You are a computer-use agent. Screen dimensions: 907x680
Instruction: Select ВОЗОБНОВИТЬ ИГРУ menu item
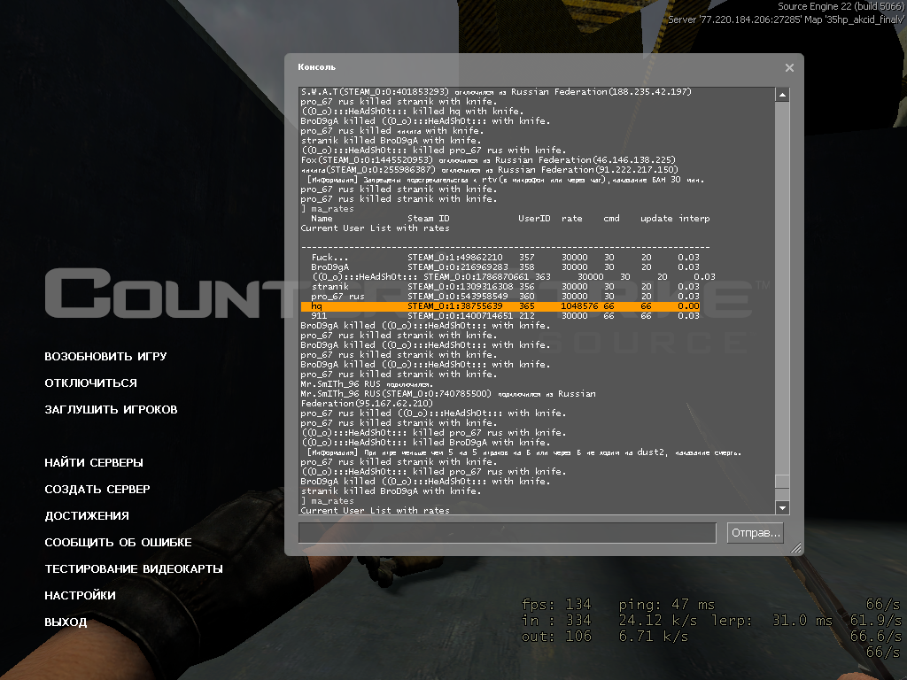tap(106, 356)
